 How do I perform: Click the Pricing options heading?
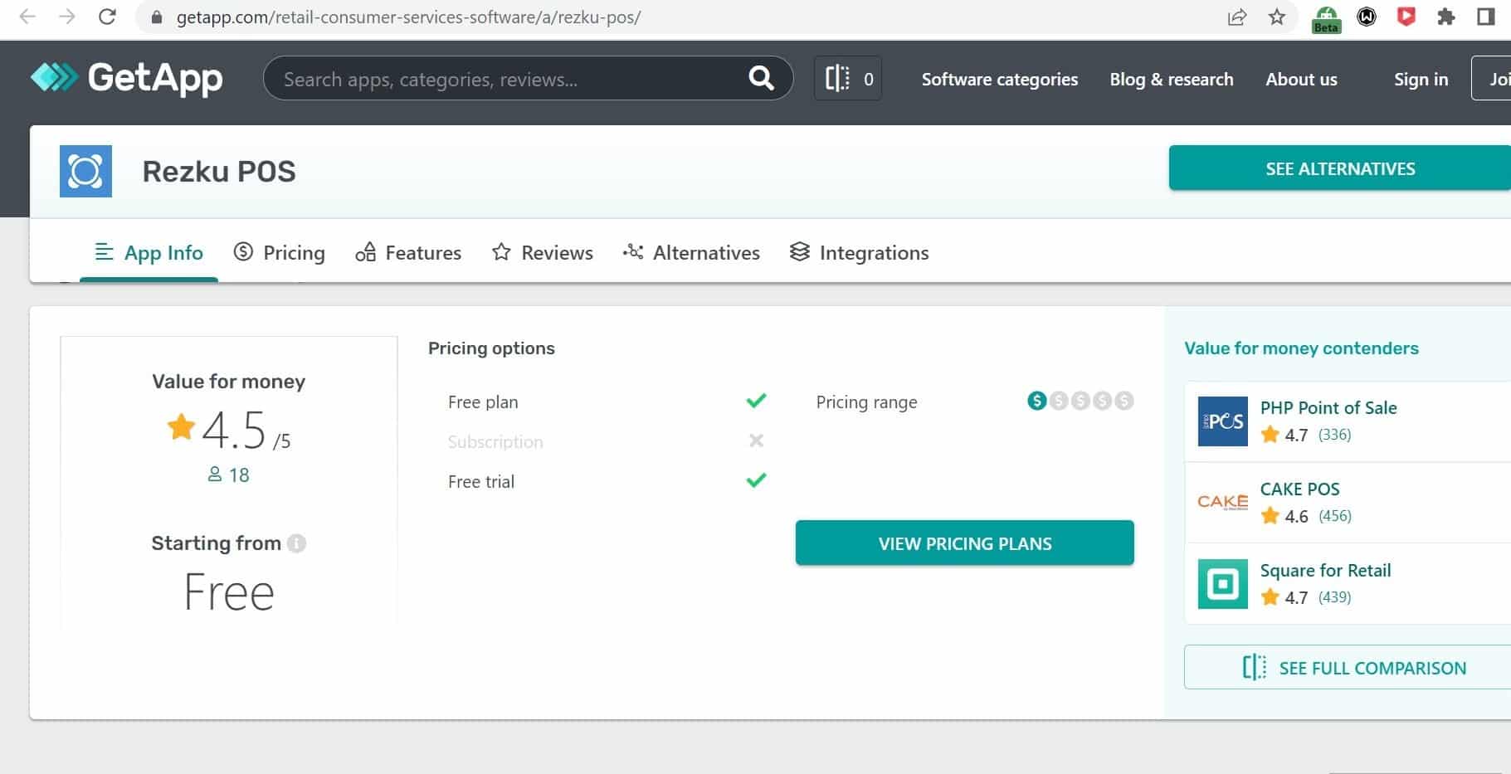click(491, 348)
